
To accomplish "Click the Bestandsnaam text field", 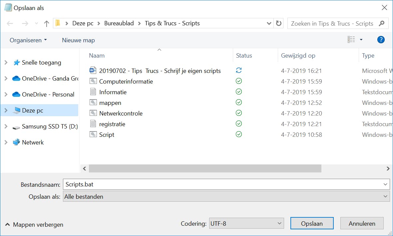I will (222, 184).
